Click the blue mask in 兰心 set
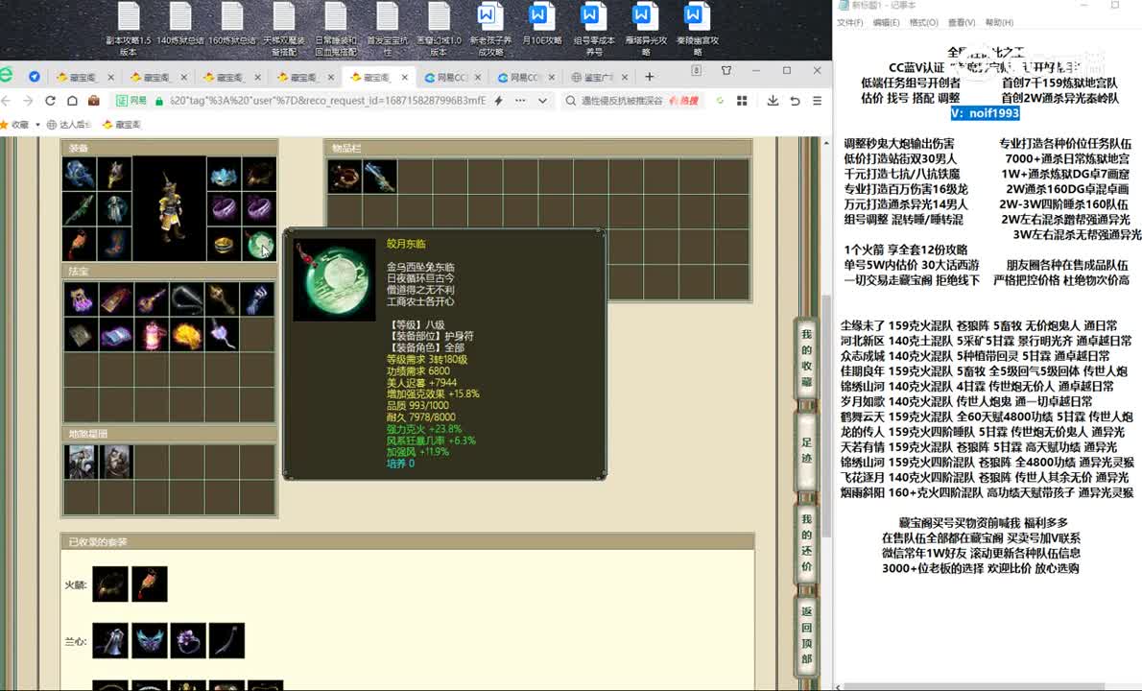Viewport: 1142px width, 691px height. pos(150,641)
